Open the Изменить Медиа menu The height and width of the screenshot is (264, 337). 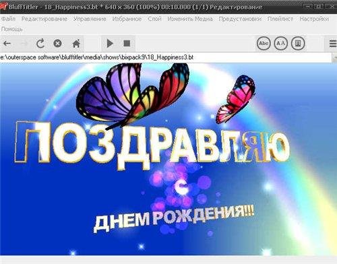pyautogui.click(x=190, y=19)
